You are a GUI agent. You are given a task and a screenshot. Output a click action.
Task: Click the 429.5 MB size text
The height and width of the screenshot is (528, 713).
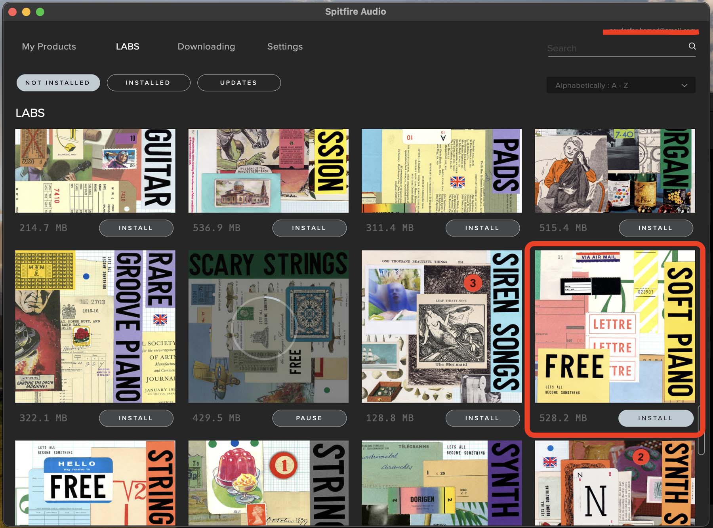pyautogui.click(x=216, y=418)
